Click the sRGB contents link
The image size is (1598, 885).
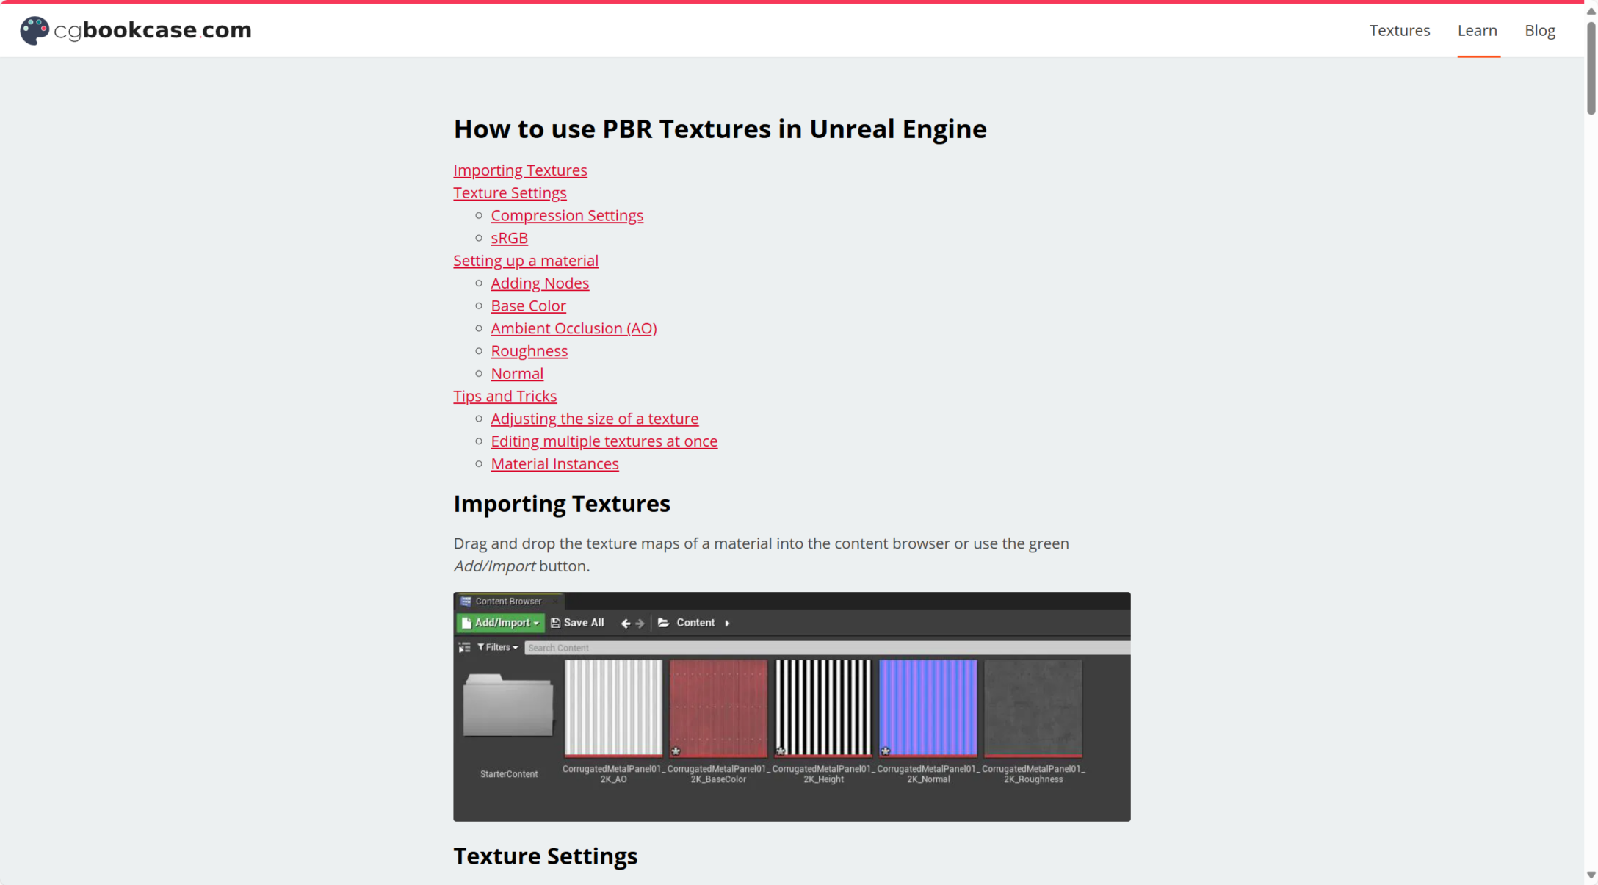(x=509, y=238)
